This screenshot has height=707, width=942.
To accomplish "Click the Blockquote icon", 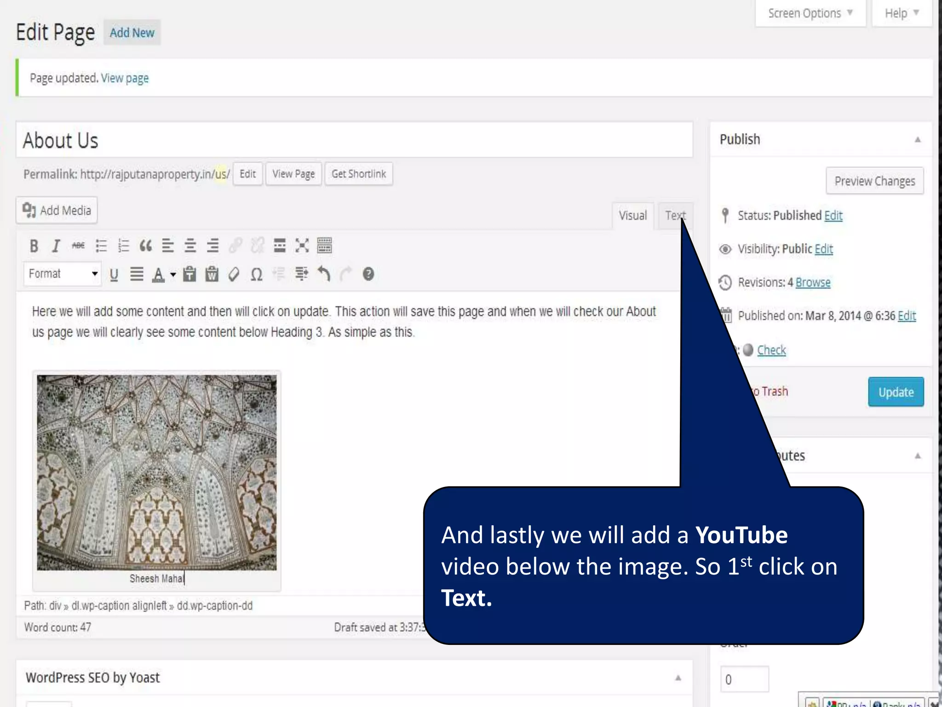I will [x=145, y=246].
